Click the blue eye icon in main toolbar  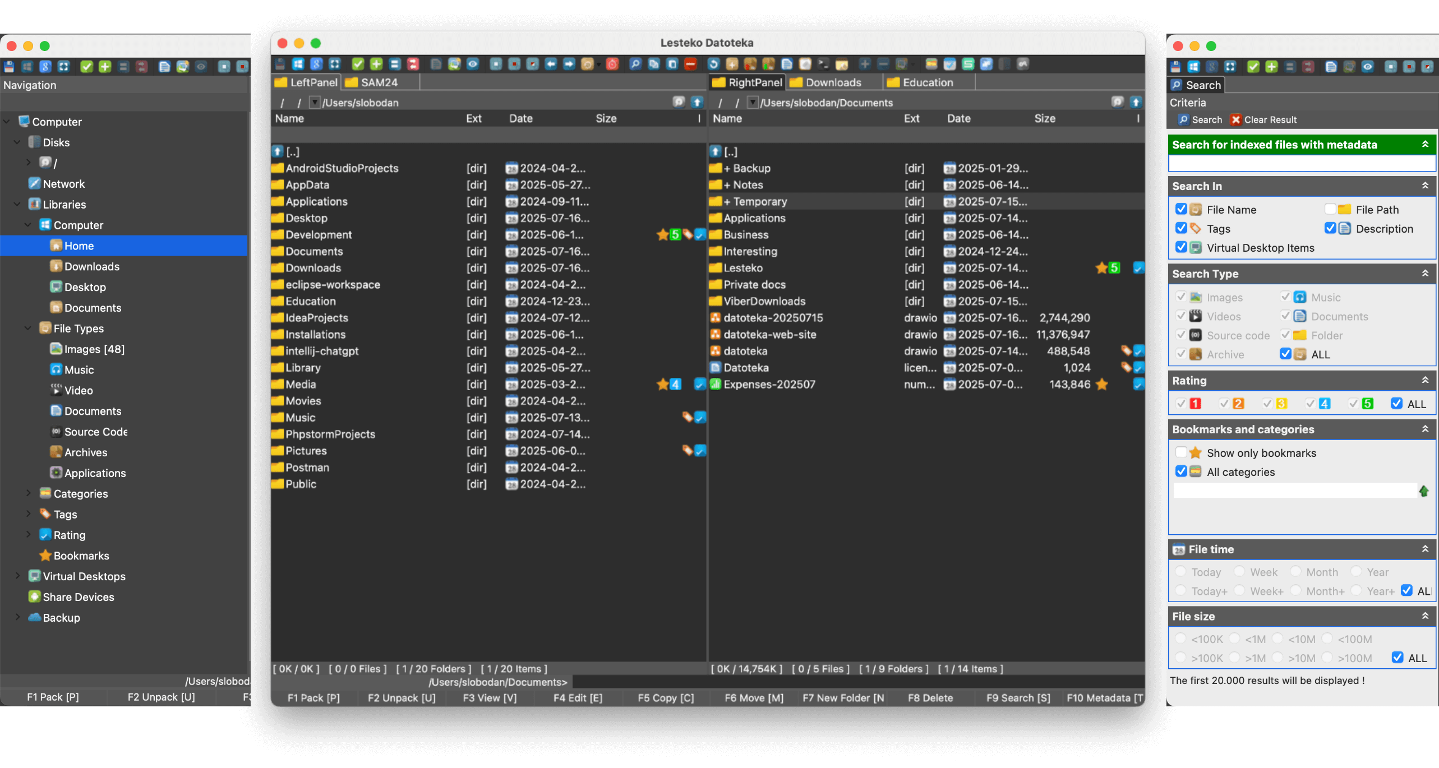coord(473,64)
